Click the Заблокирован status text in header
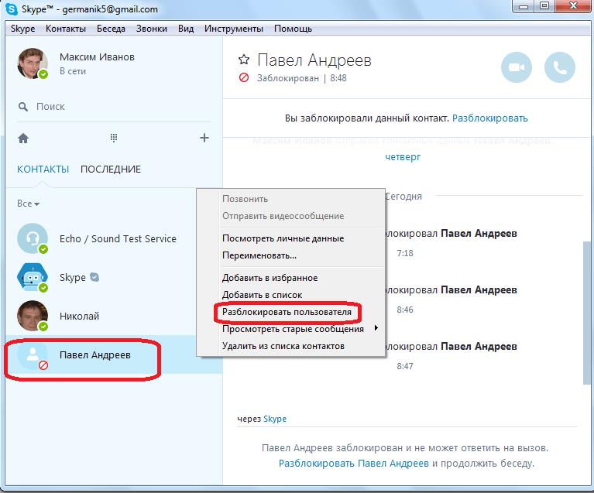Viewport: 594px width, 493px height. coord(288,78)
